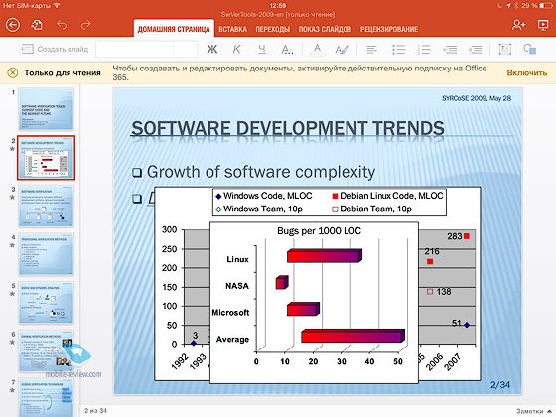Select slide 6 thumbnail
The height and width of the screenshot is (417, 556).
pyautogui.click(x=46, y=350)
